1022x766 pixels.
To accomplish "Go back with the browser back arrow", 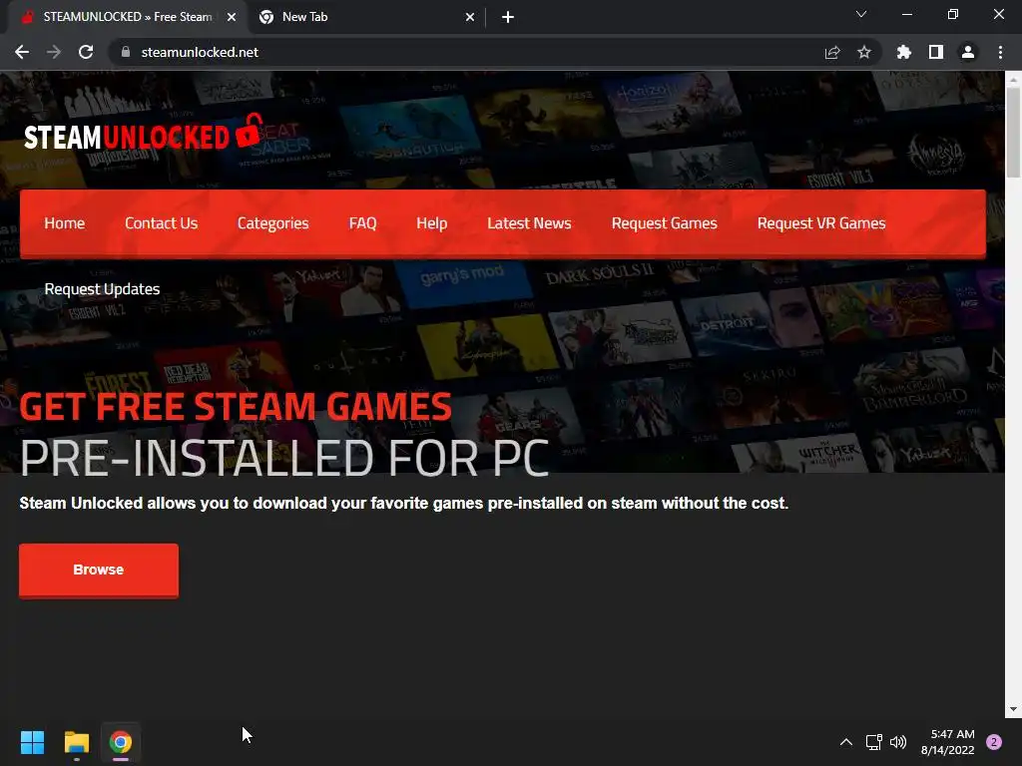I will tap(22, 52).
